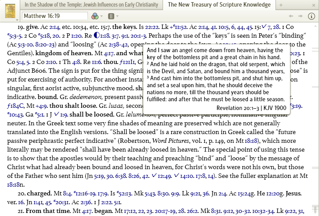Image resolution: width=319 pixels, height=216 pixels.
Task: Open the Jn 5:19 reference link
Action: 99,176
